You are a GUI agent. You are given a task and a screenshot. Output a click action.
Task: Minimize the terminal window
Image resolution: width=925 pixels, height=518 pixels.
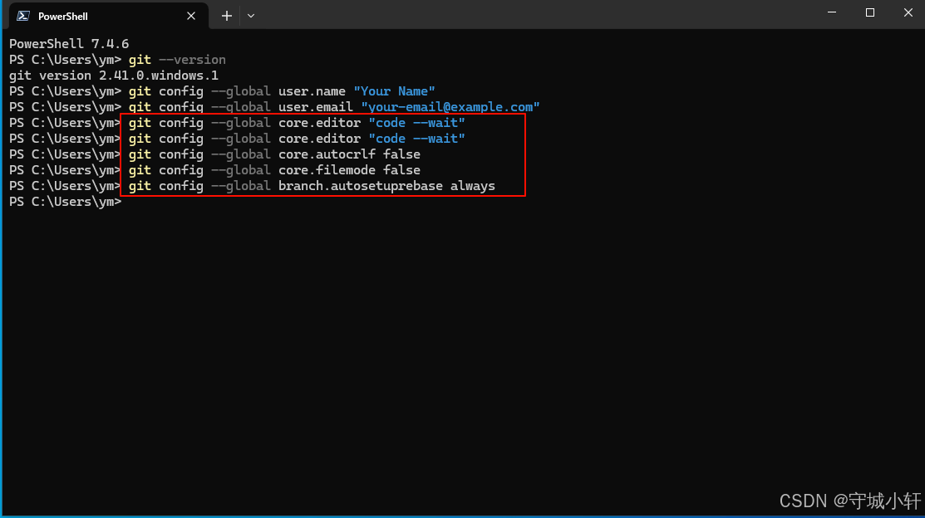[832, 12]
